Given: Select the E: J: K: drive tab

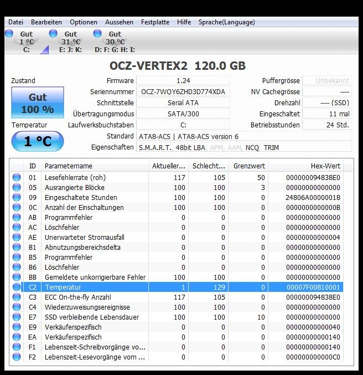Looking at the screenshot, I should tap(70, 42).
